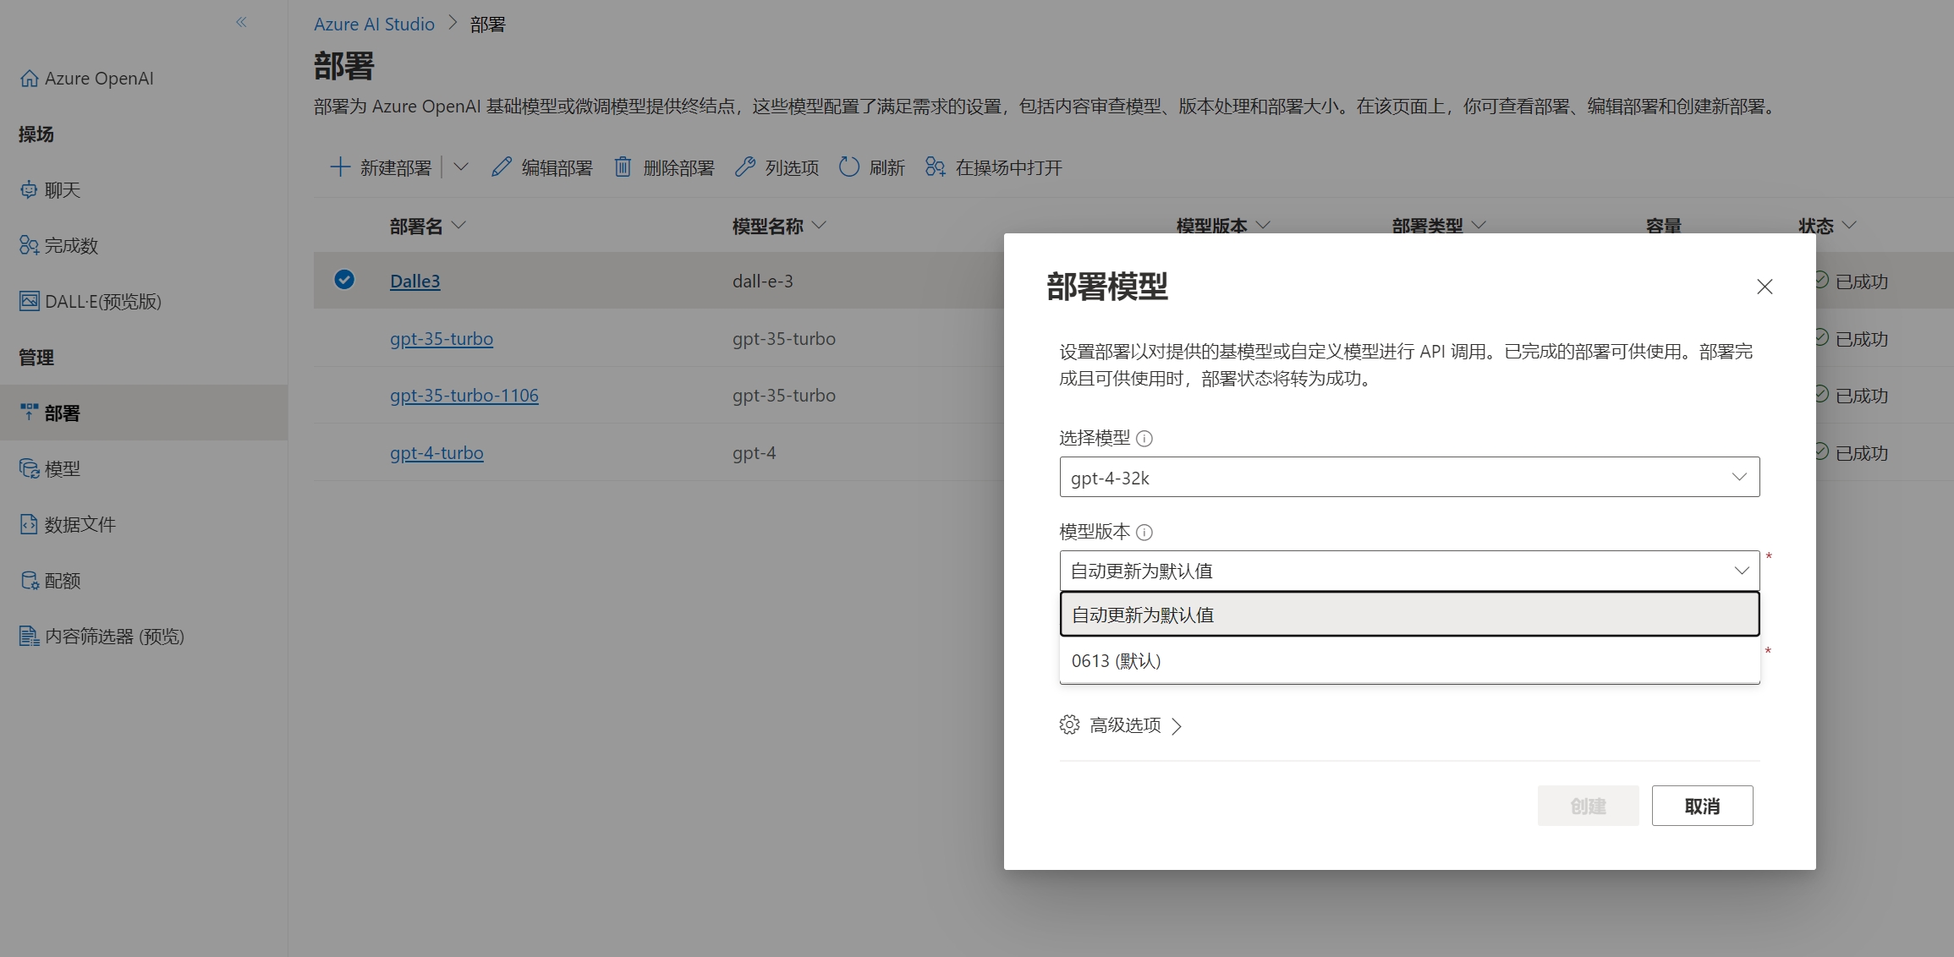Image resolution: width=1954 pixels, height=957 pixels.
Task: Open the gpt-4-turbo deployment link
Action: click(x=436, y=453)
